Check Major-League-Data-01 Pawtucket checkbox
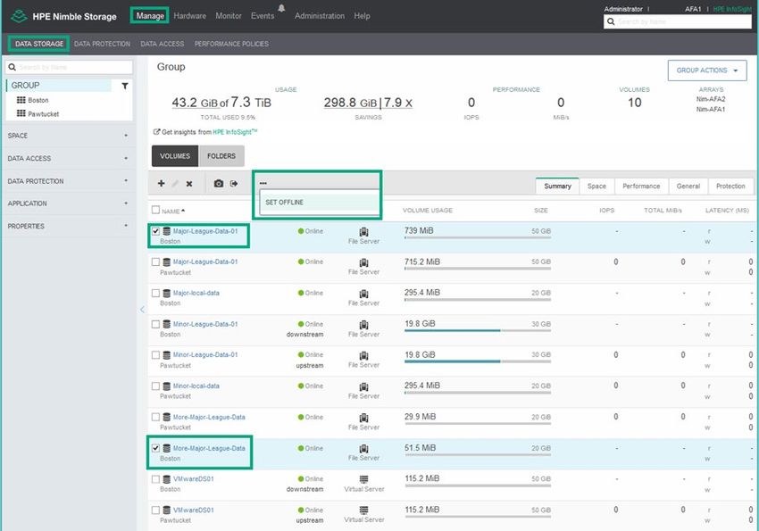The width and height of the screenshot is (759, 531). tap(155, 261)
